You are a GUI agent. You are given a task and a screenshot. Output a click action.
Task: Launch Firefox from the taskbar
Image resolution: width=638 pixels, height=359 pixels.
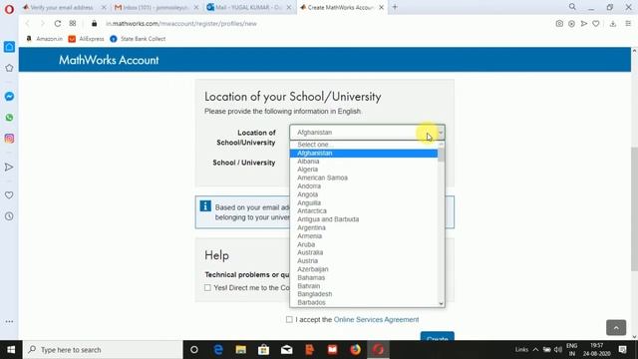coord(355,350)
